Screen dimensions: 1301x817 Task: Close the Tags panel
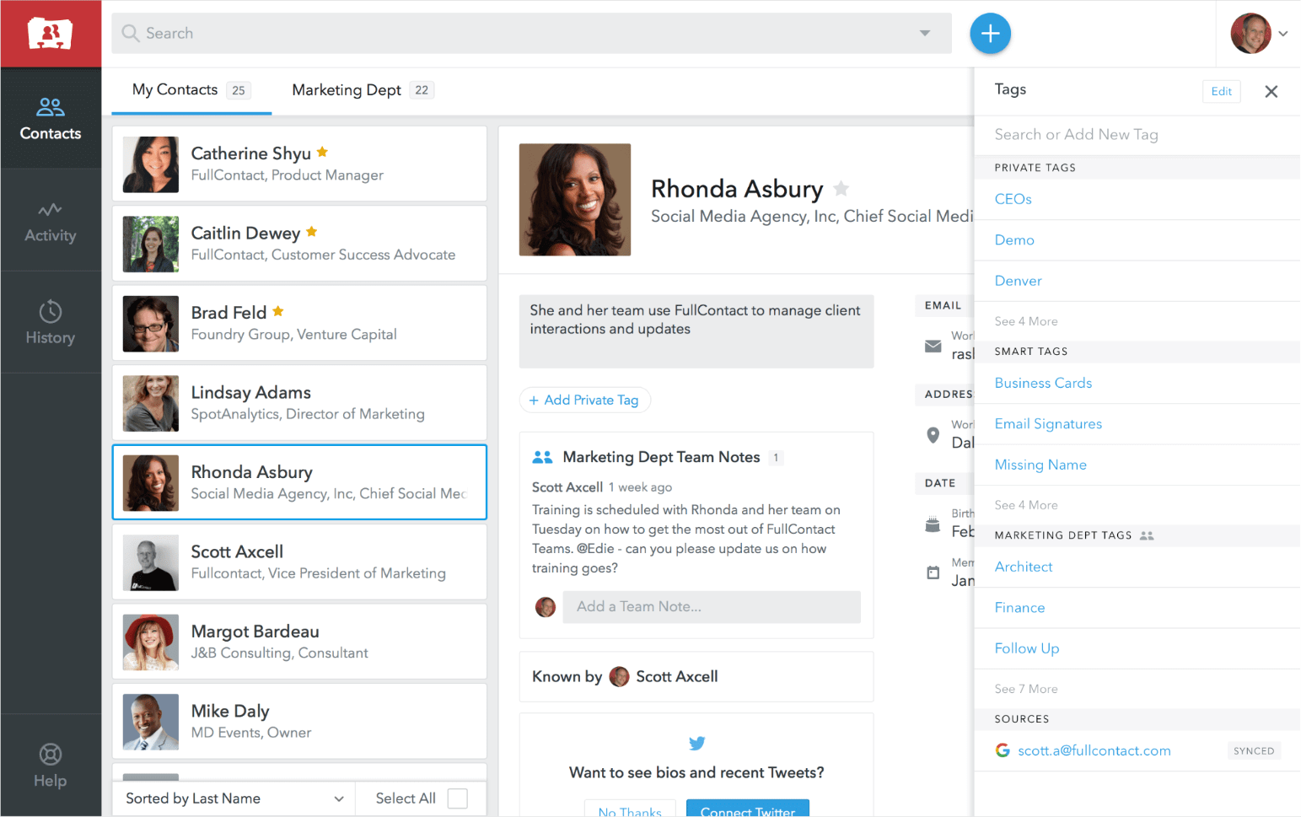(x=1271, y=91)
